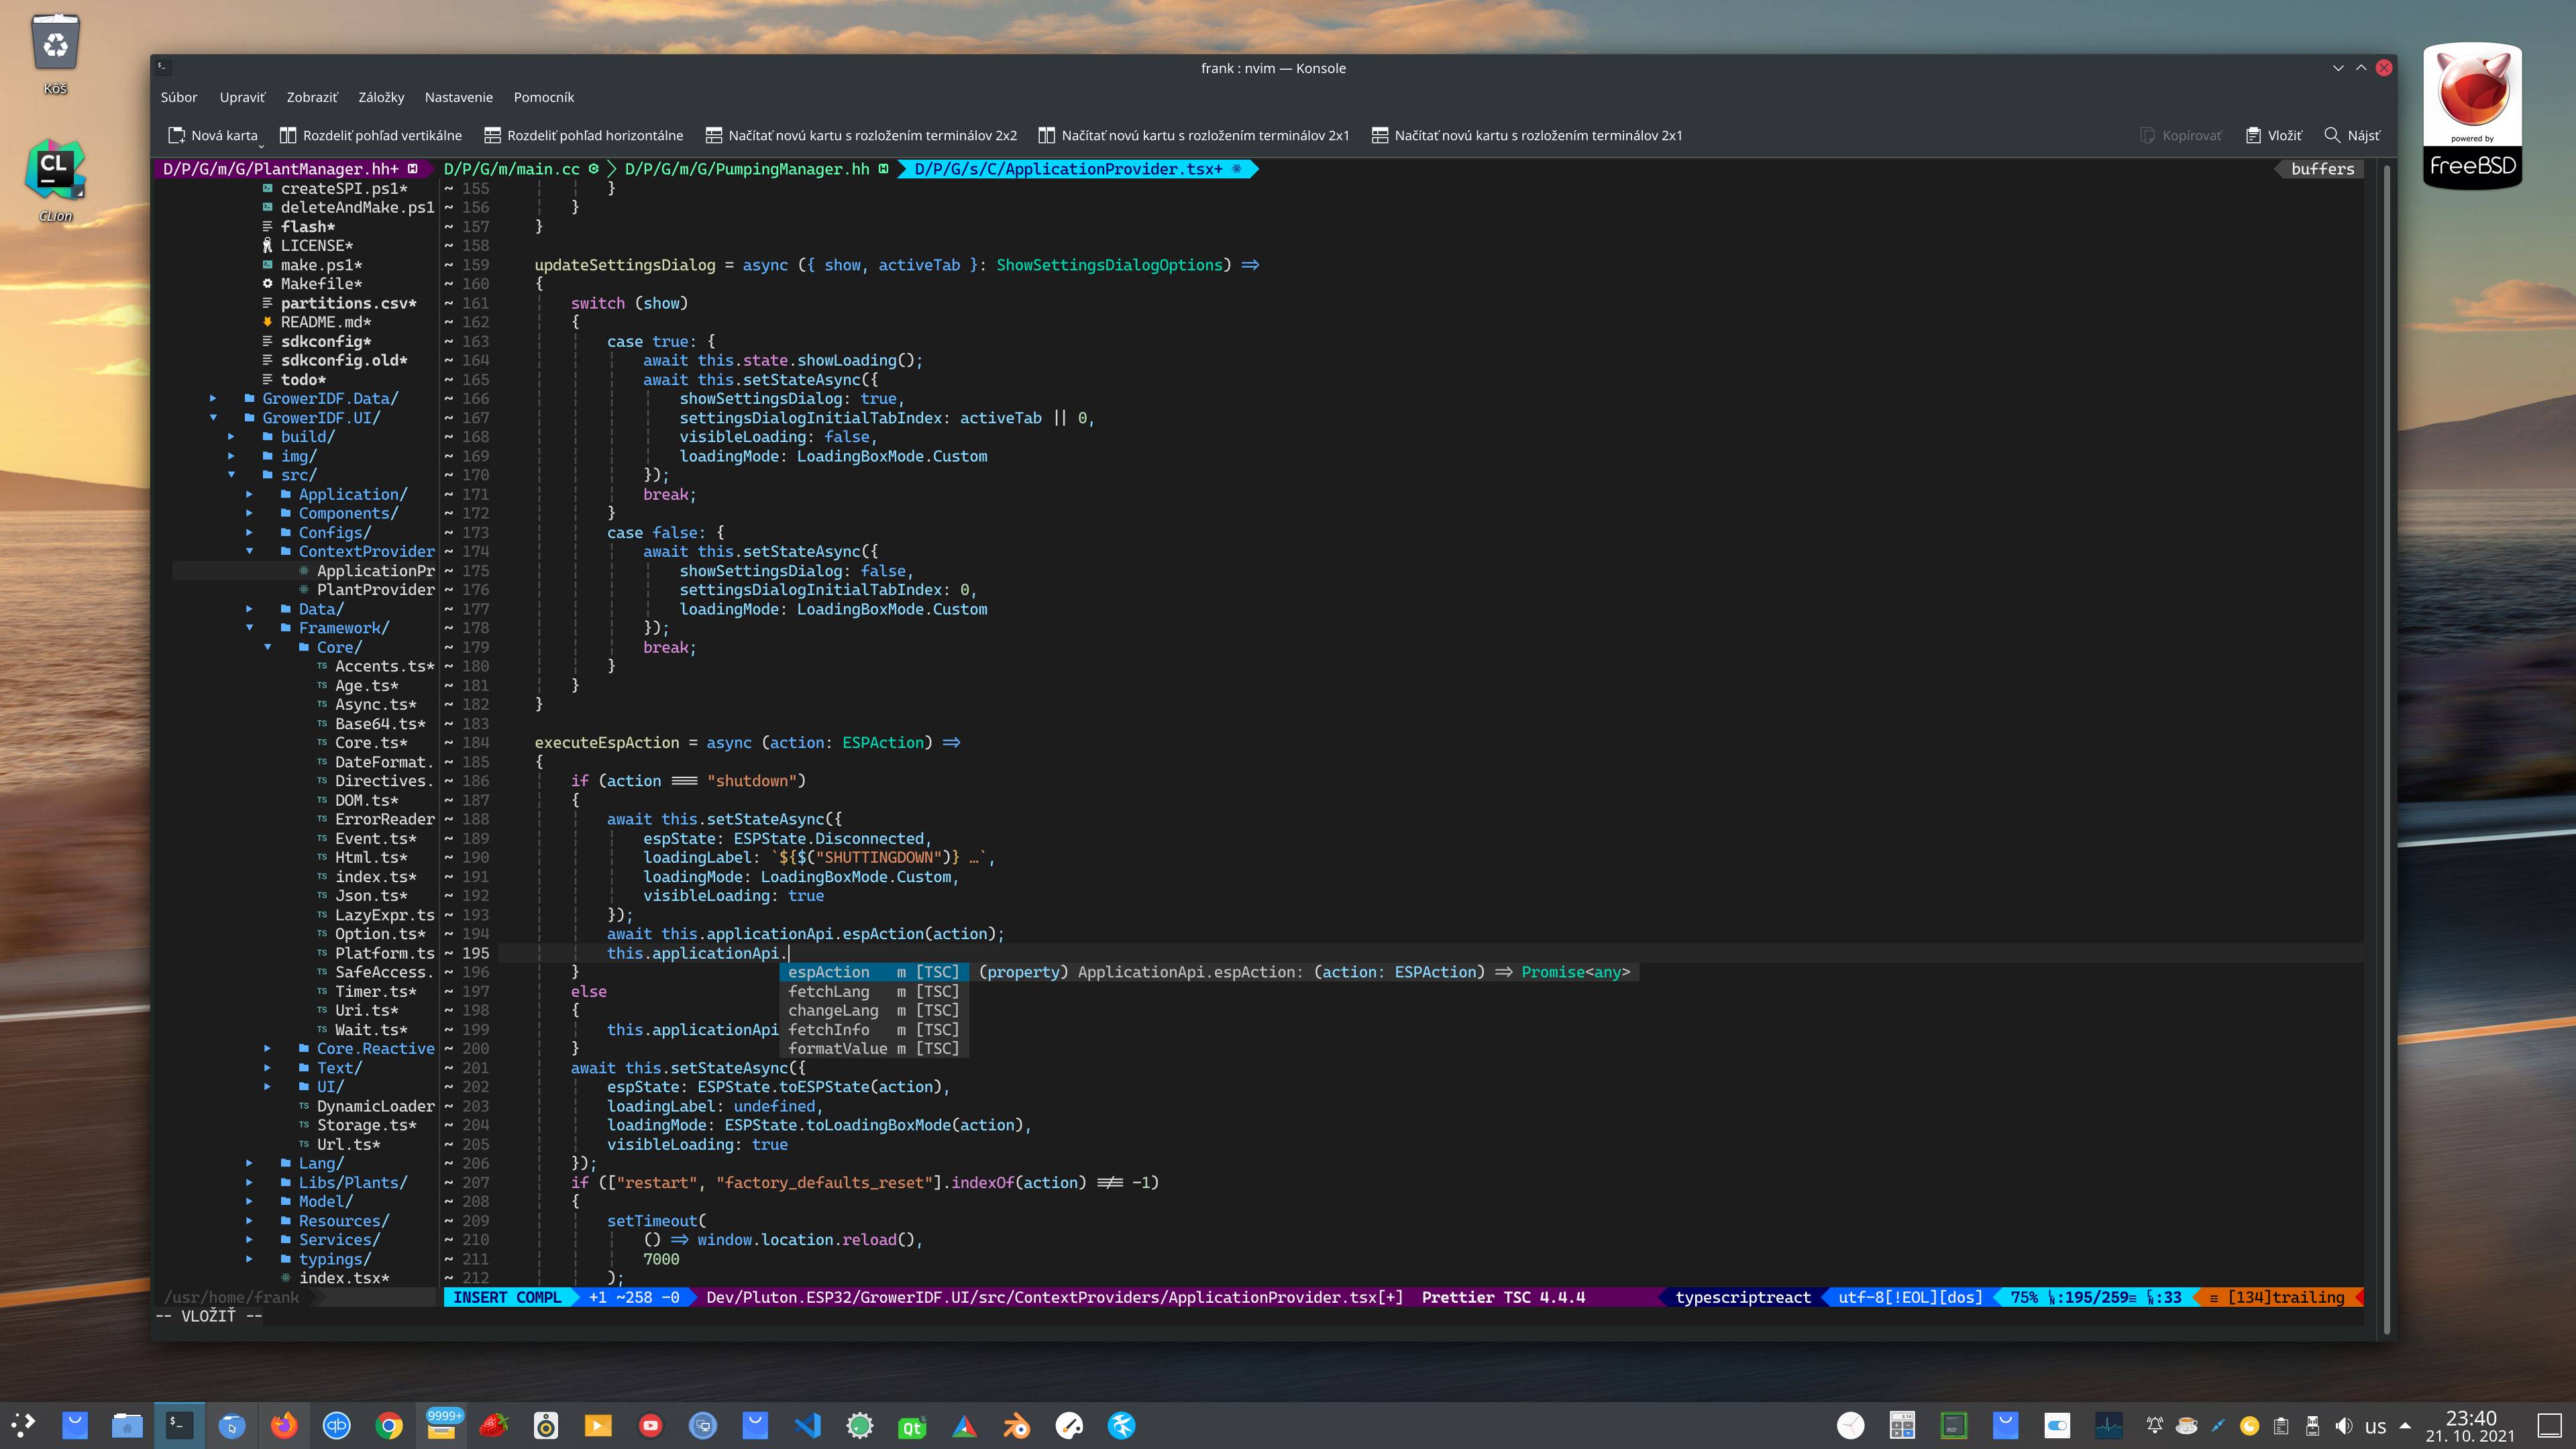Open the KDE application launcher
This screenshot has width=2576, height=1449.
[23, 1425]
